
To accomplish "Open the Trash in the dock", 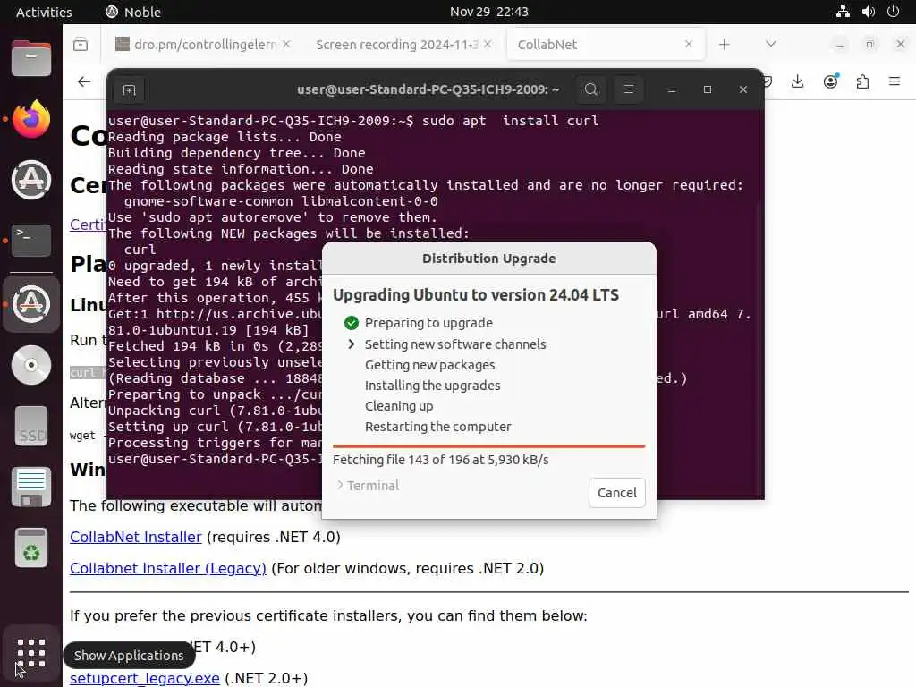I will tap(31, 547).
